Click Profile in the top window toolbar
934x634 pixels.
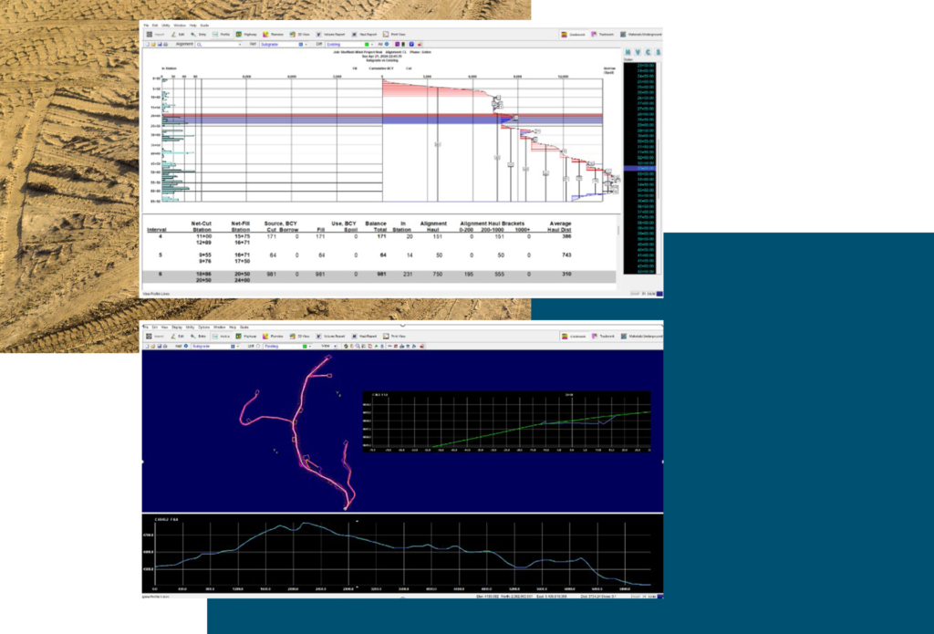pyautogui.click(x=221, y=34)
